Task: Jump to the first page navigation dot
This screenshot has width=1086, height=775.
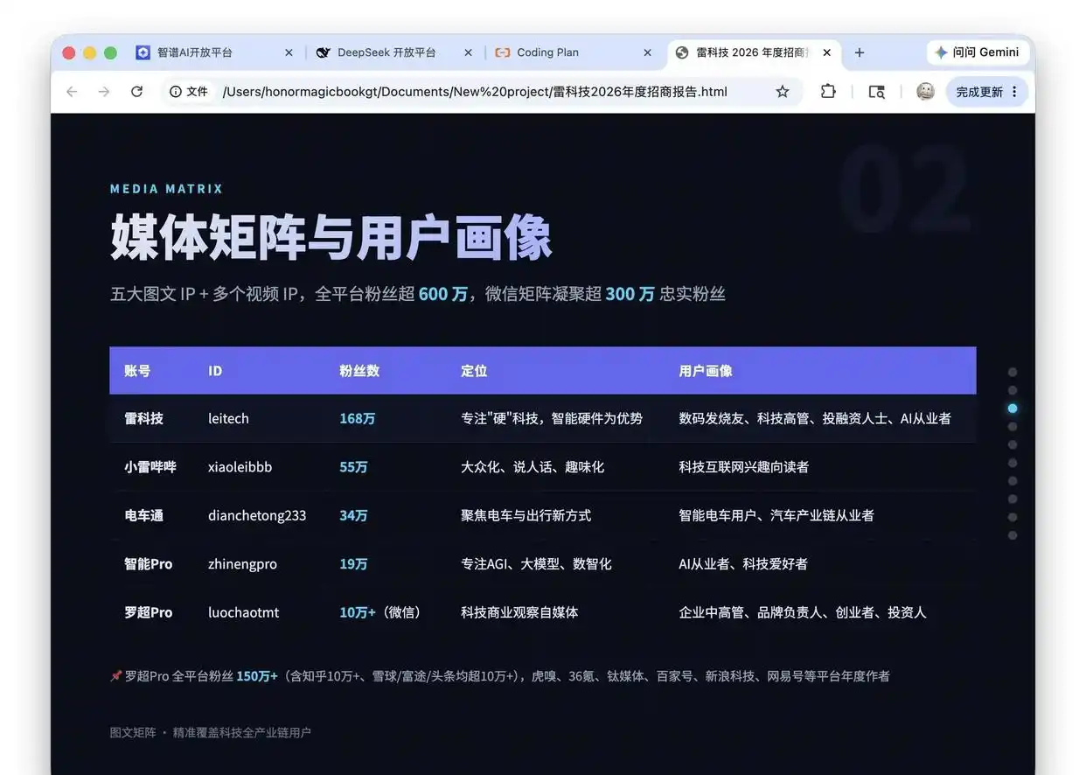Action: 1013,372
